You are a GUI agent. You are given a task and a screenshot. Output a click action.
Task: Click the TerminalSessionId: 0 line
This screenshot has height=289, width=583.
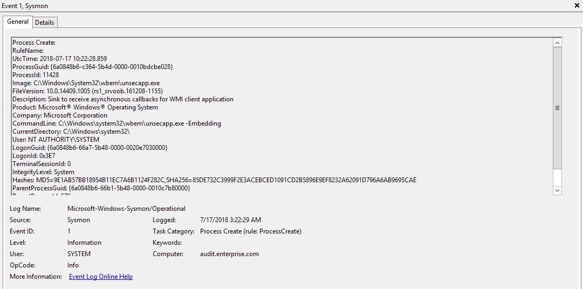(x=42, y=164)
